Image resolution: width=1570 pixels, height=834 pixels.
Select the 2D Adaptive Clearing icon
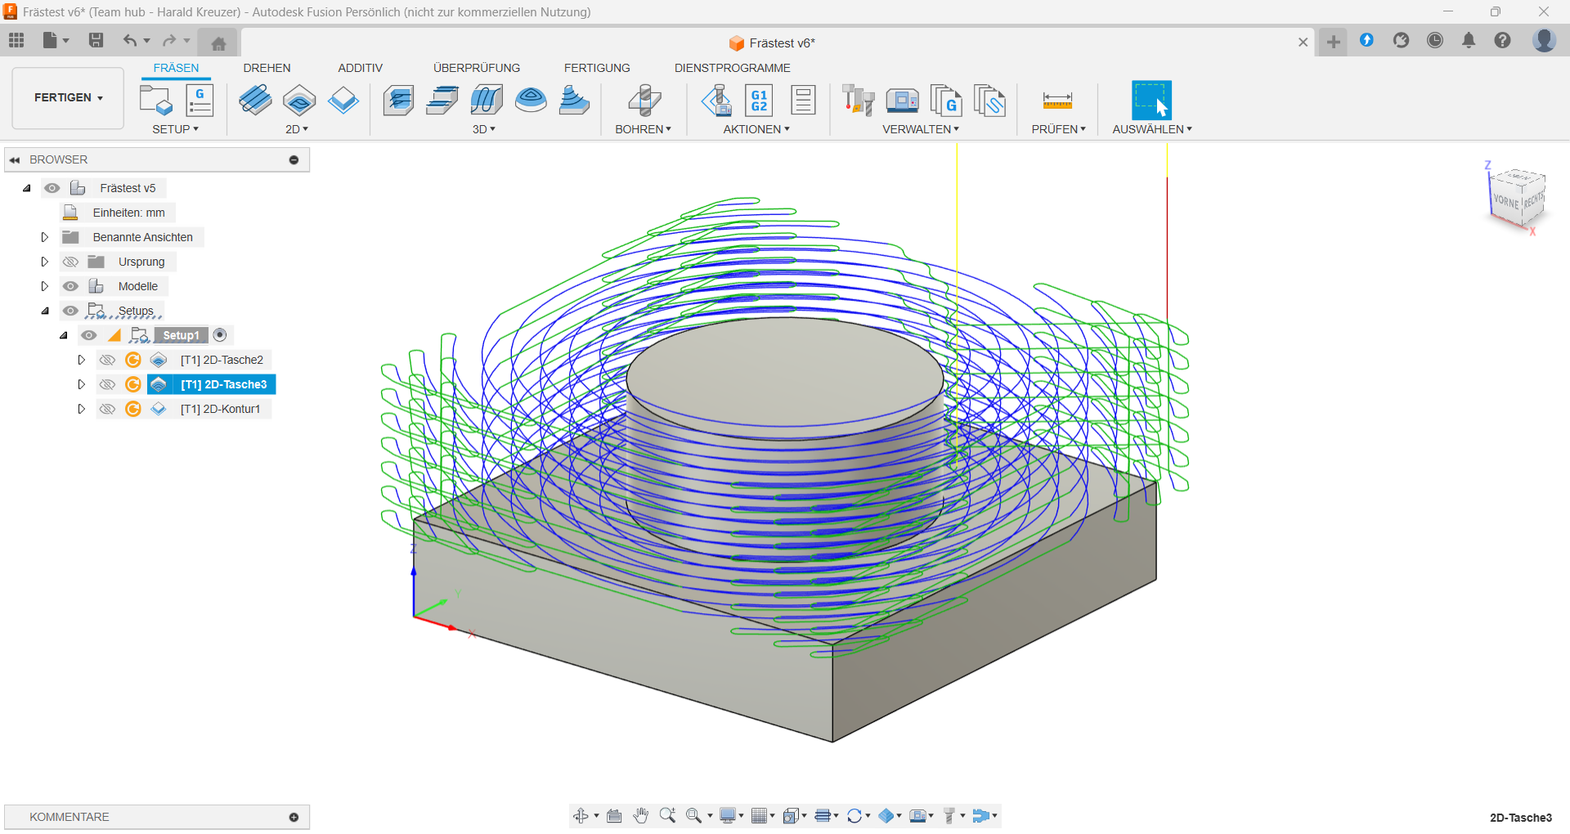[255, 101]
